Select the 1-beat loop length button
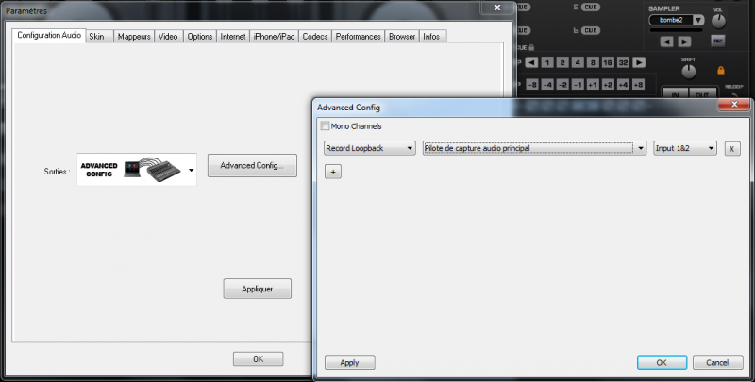 (x=547, y=62)
